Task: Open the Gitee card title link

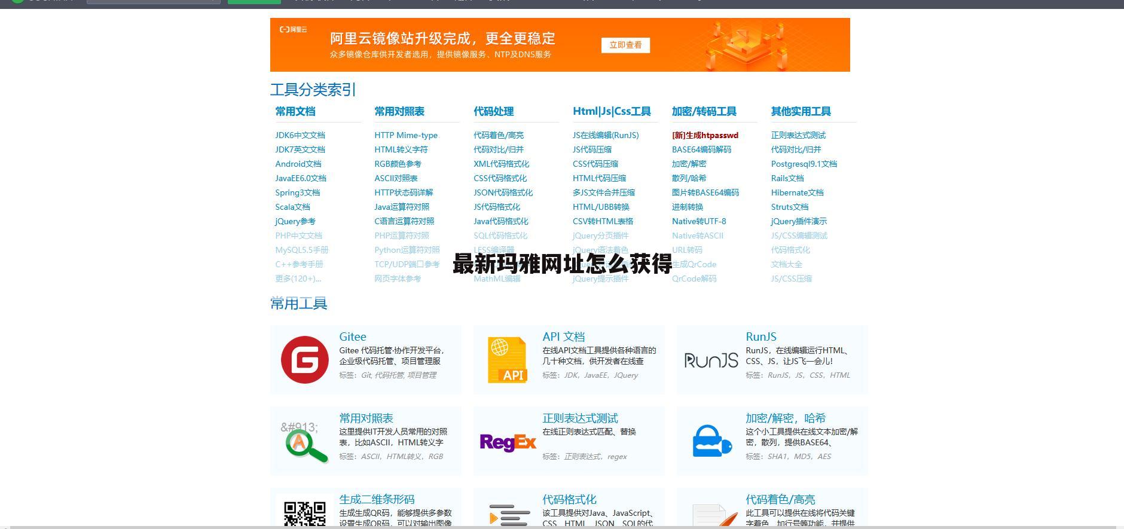Action: 353,337
